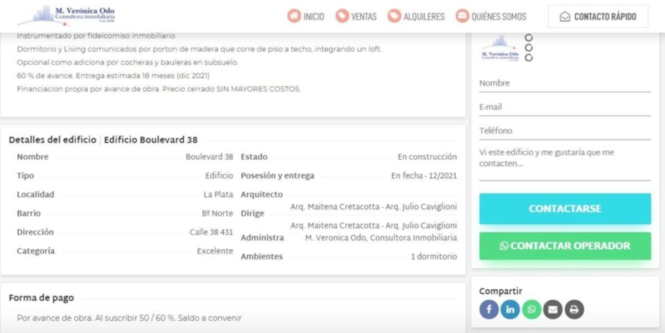
Task: Share the listing on LinkedIn
Action: tap(510, 309)
